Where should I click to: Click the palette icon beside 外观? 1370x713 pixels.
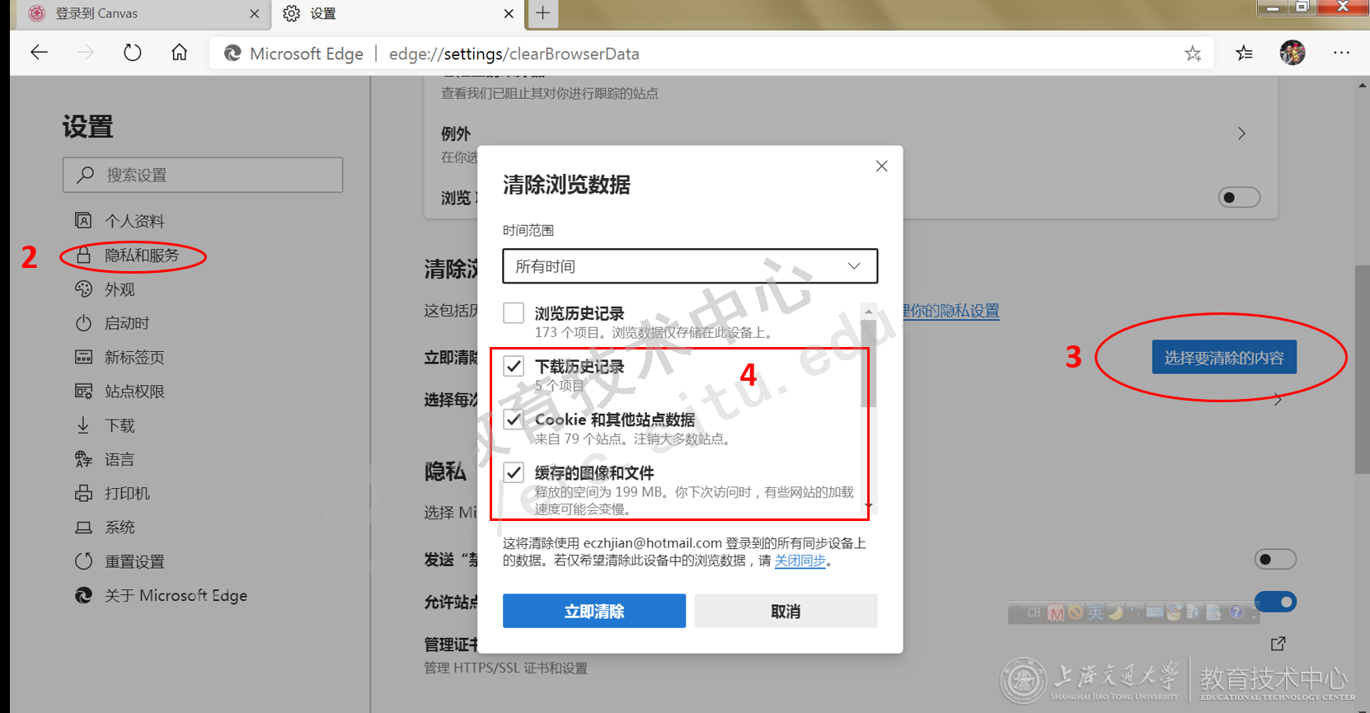[83, 288]
